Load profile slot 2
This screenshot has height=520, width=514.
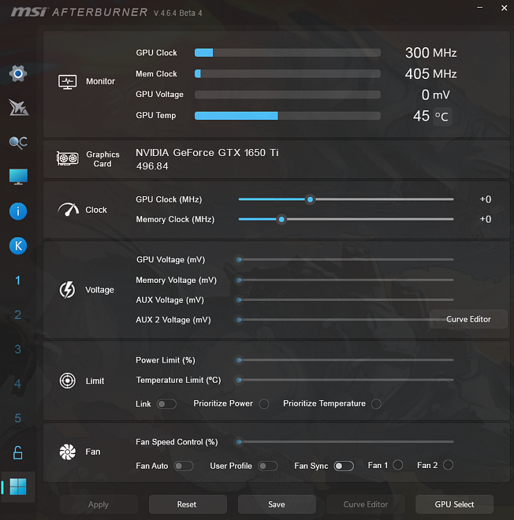(x=18, y=315)
